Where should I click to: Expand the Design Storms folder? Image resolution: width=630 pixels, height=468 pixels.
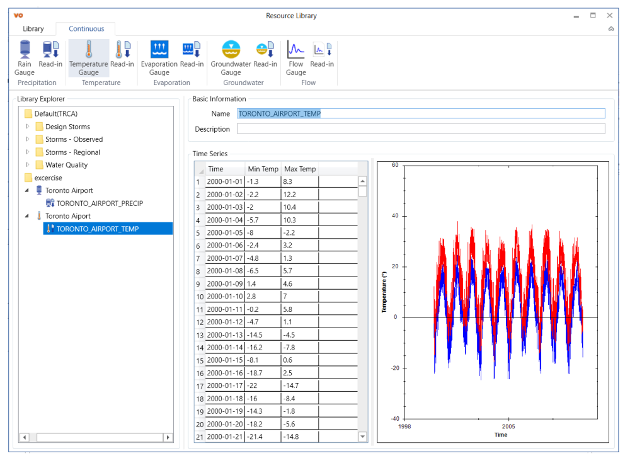(28, 127)
